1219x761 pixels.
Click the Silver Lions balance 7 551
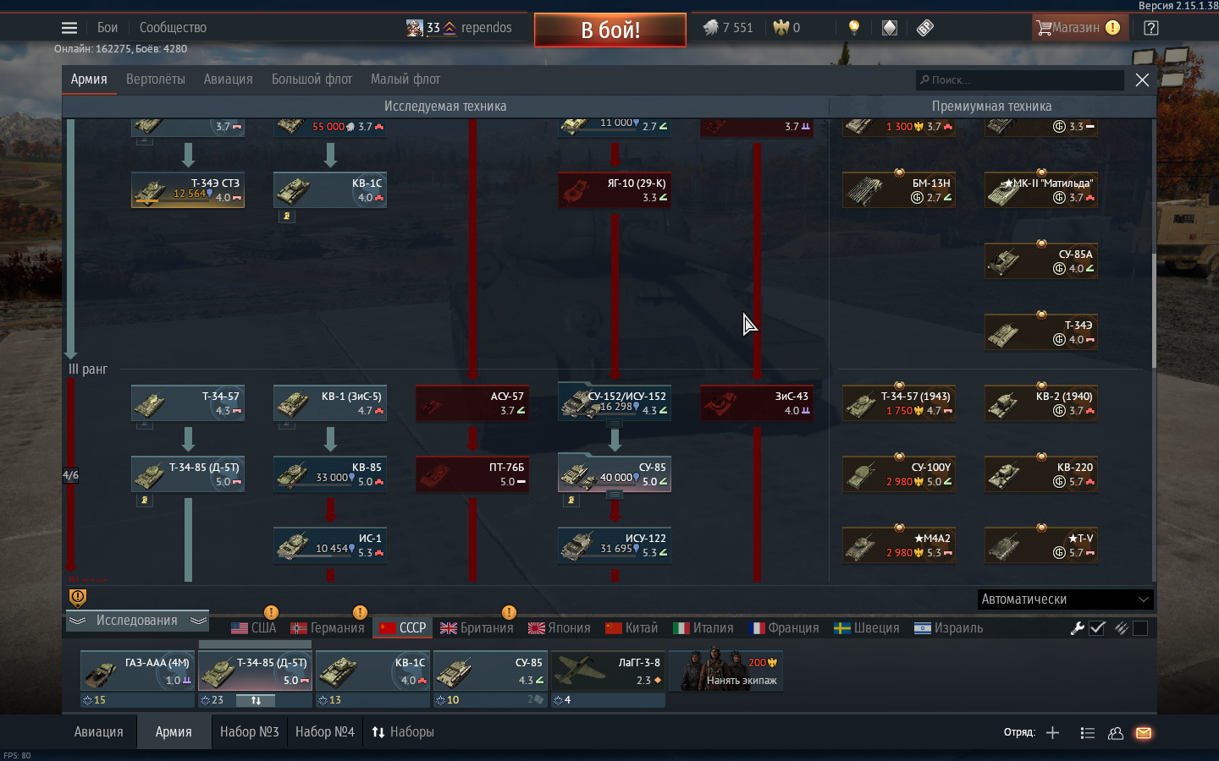pos(728,28)
